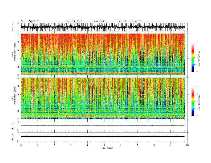Click time axis tick label '7'
The width and height of the screenshot is (211, 163).
pyautogui.click(x=137, y=145)
